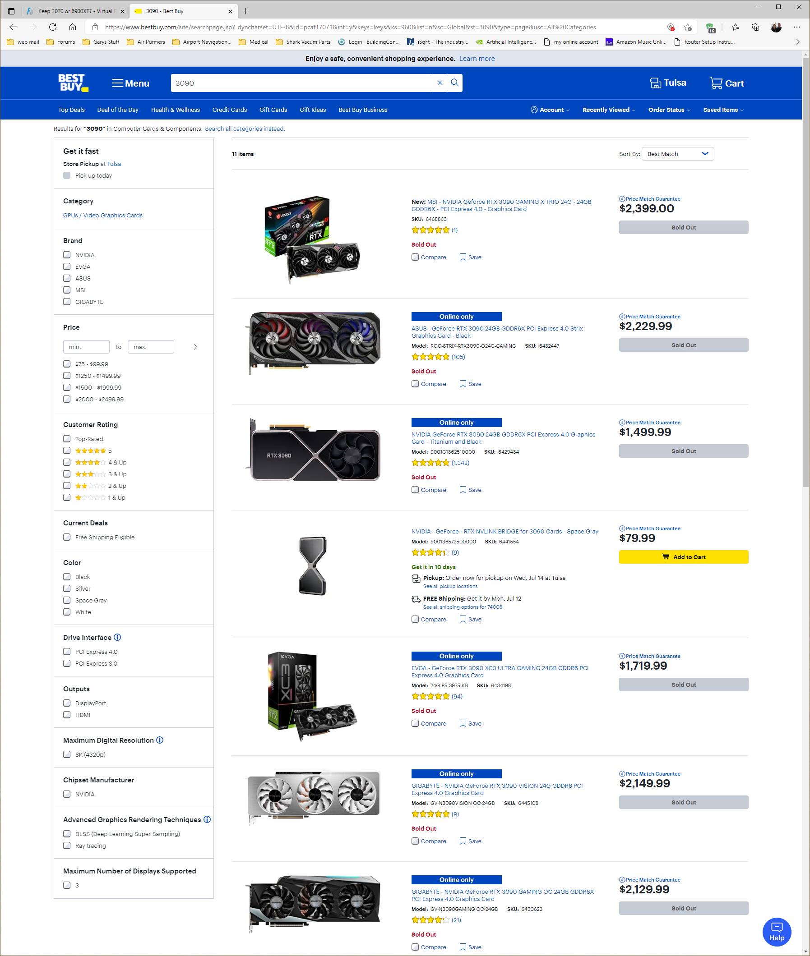This screenshot has width=810, height=956.
Task: Click Learn more in the banner
Action: (x=477, y=58)
